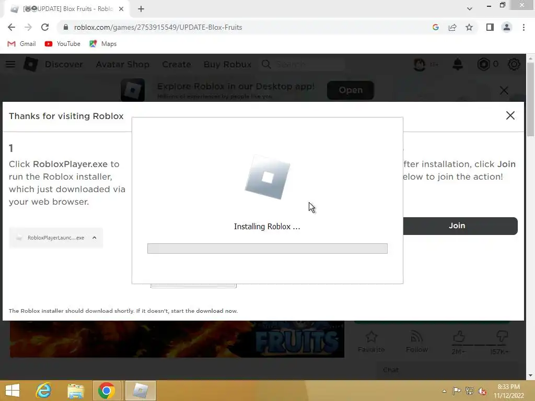Viewport: 535px width, 401px height.
Task: Click the Action Center flag icon
Action: [457, 391]
